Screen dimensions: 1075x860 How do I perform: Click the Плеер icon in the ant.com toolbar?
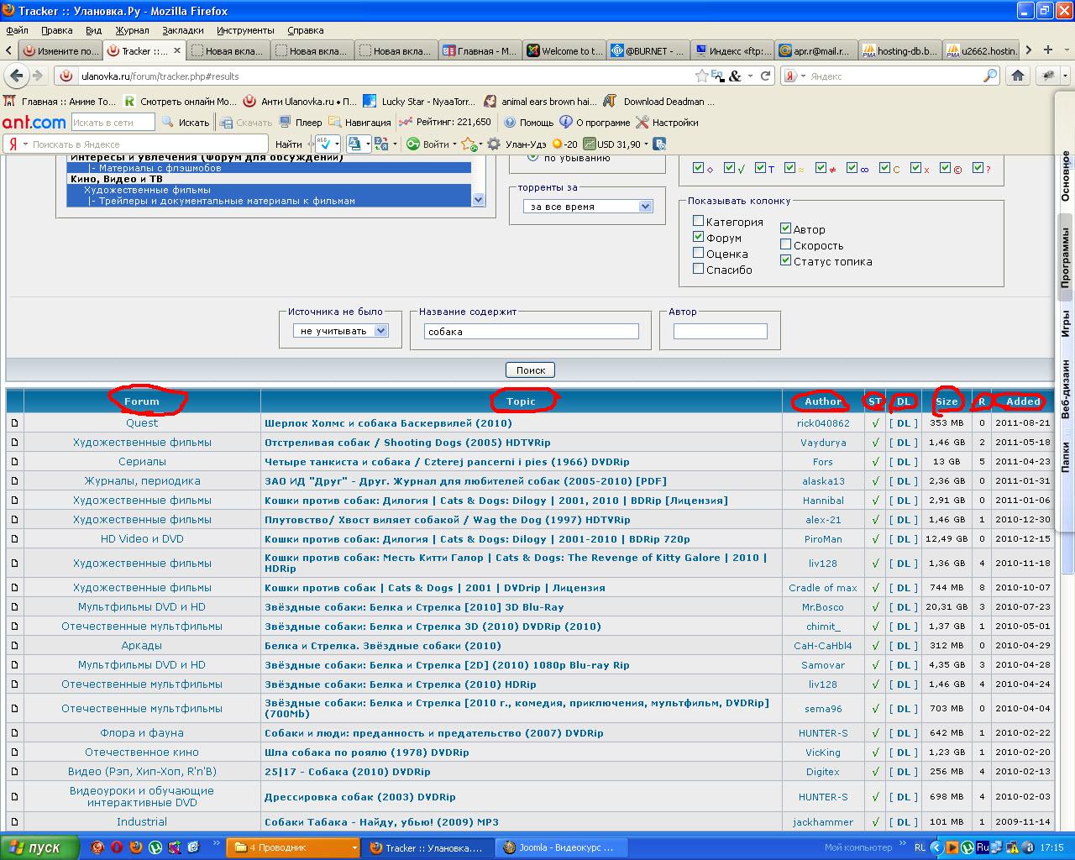(x=286, y=123)
